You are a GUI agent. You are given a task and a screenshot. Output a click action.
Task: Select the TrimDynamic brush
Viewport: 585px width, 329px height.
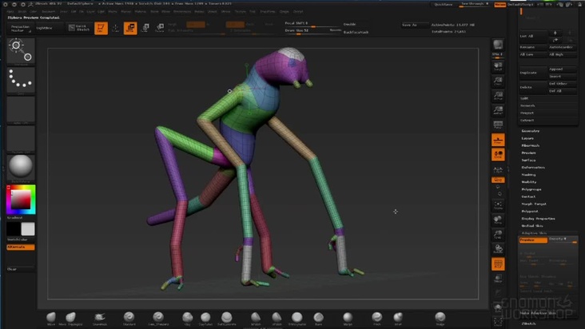[297, 318]
